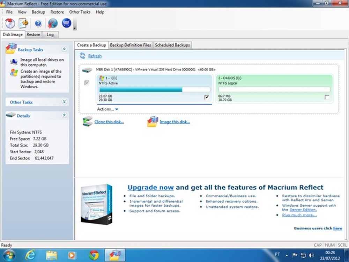Toggle the whole-disk checkbox beside MBR Disk 1

point(87,83)
